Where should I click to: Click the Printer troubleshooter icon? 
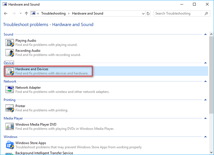(10, 108)
